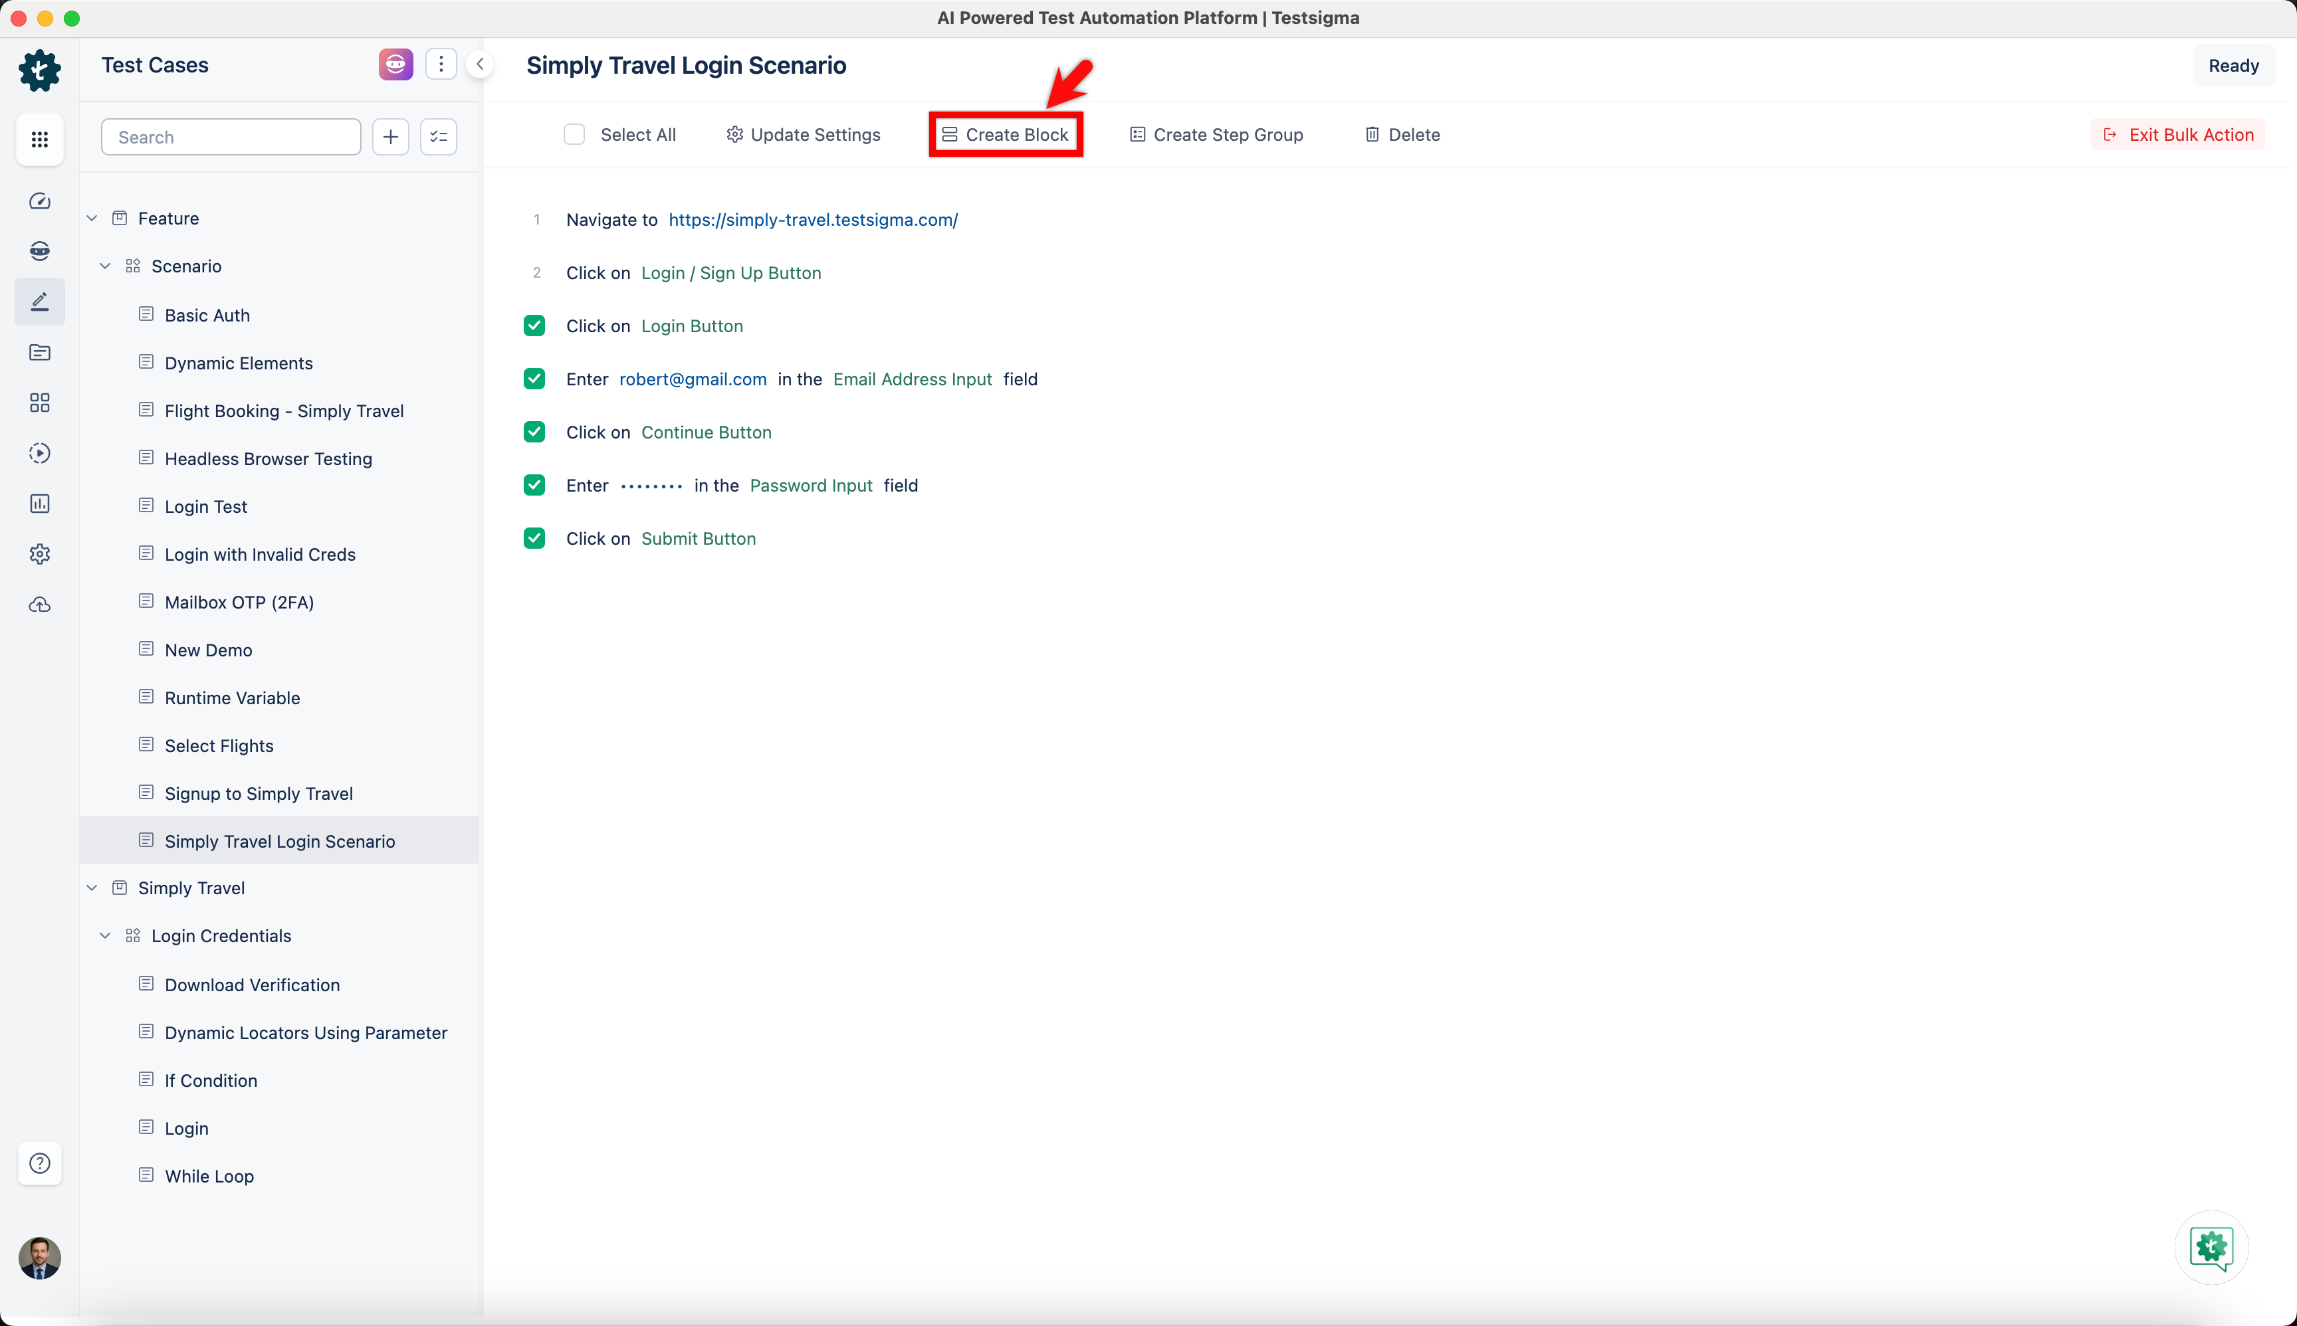Open the three-dot more options menu
Screen dimensions: 2297x1326
point(441,64)
